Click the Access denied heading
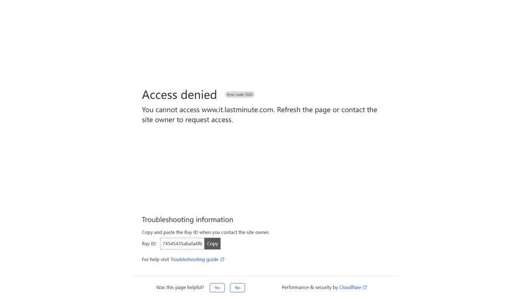This screenshot has width=532, height=299. click(179, 95)
